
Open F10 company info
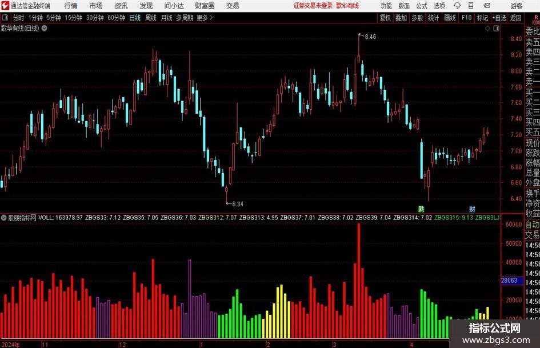[x=466, y=18]
